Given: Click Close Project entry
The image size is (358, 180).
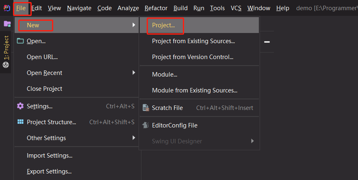Looking at the screenshot, I should click(44, 89).
